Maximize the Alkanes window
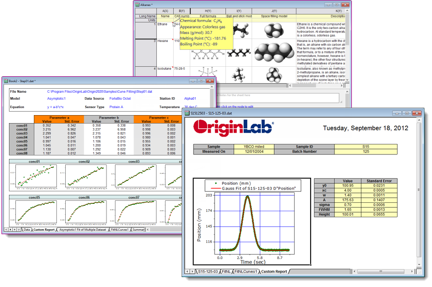The height and width of the screenshot is (287, 432). pos(336,4)
